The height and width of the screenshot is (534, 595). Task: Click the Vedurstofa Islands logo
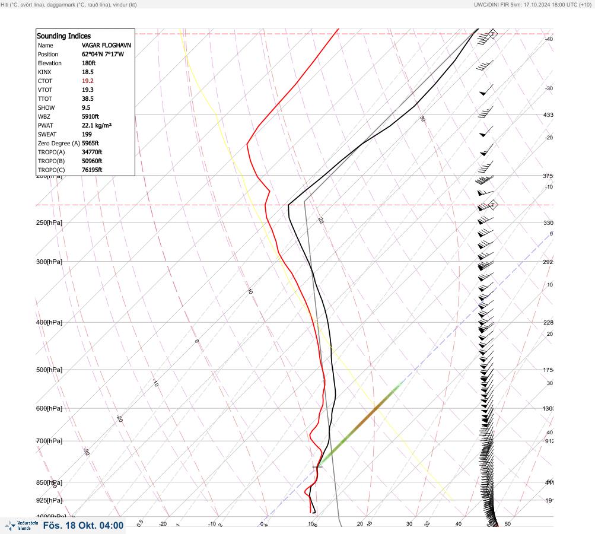click(x=21, y=526)
